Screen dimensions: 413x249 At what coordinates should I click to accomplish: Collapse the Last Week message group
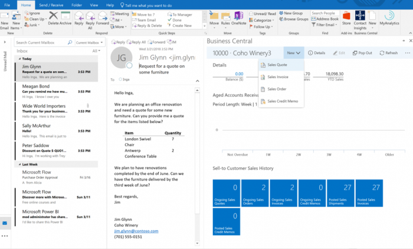tap(19, 164)
